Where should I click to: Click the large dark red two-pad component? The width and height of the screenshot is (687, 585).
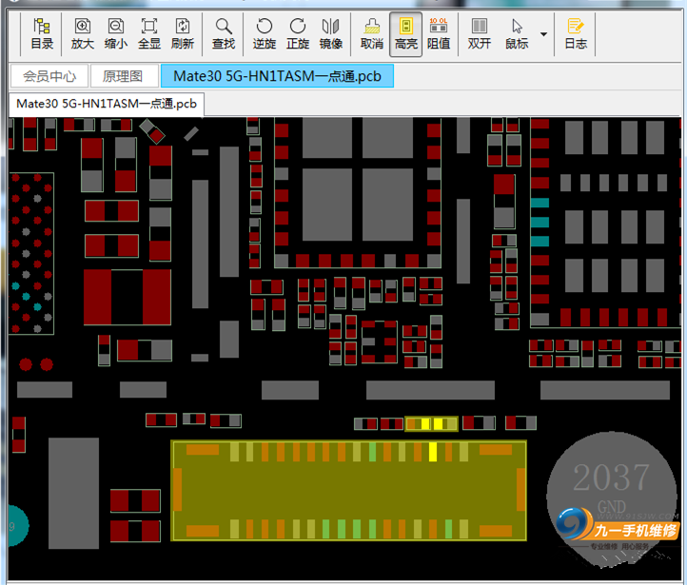coord(128,298)
